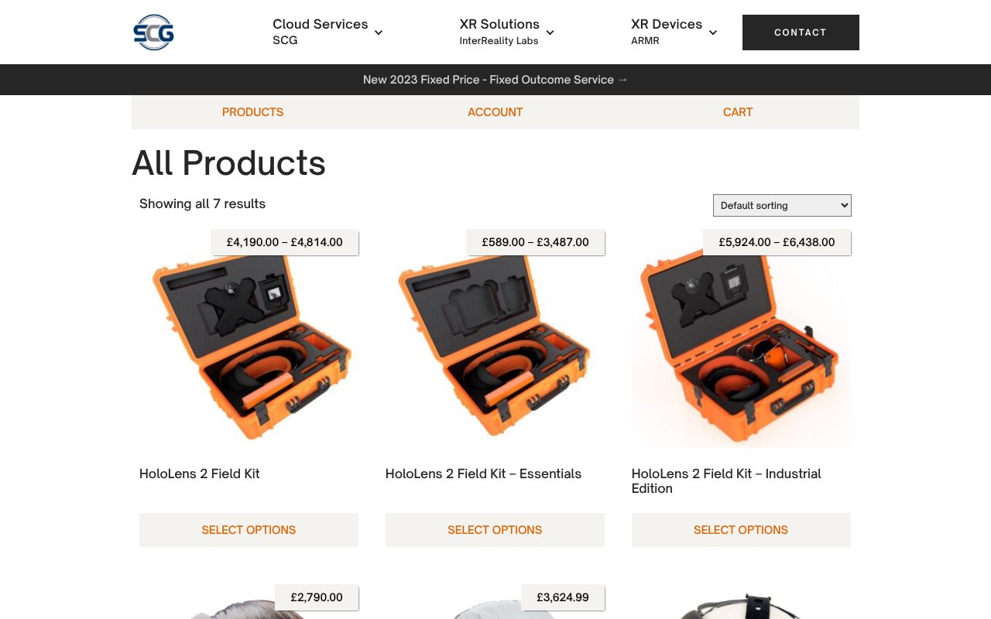Open the XR Devices ARMR menu
991x619 pixels.
point(667,32)
